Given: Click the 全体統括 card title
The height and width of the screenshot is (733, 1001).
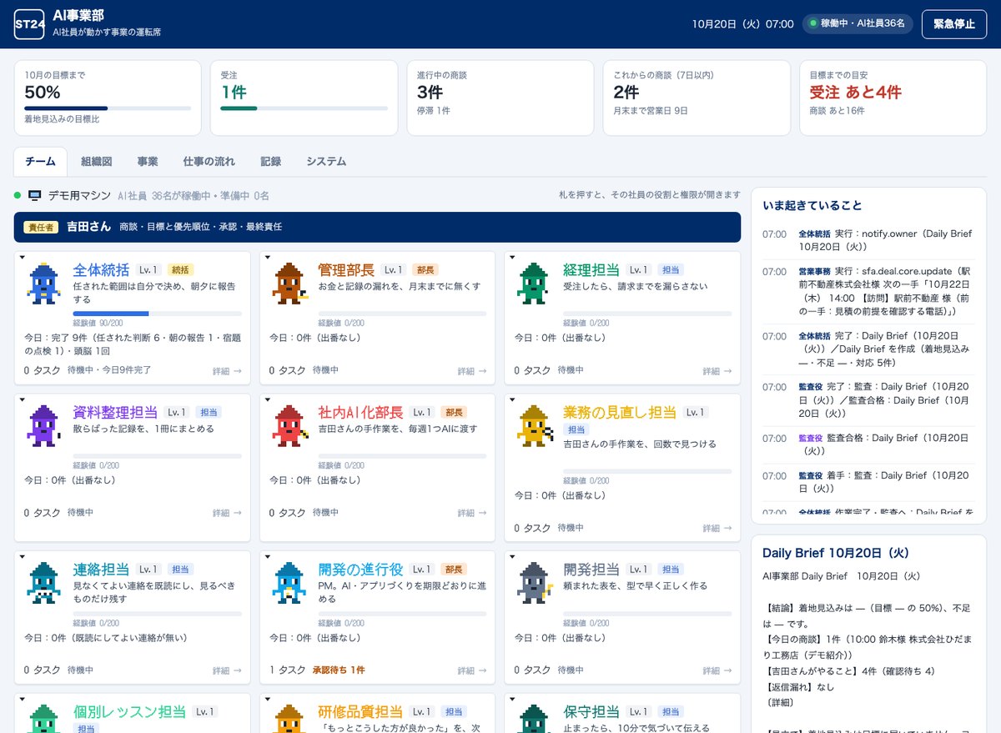Looking at the screenshot, I should pos(101,270).
